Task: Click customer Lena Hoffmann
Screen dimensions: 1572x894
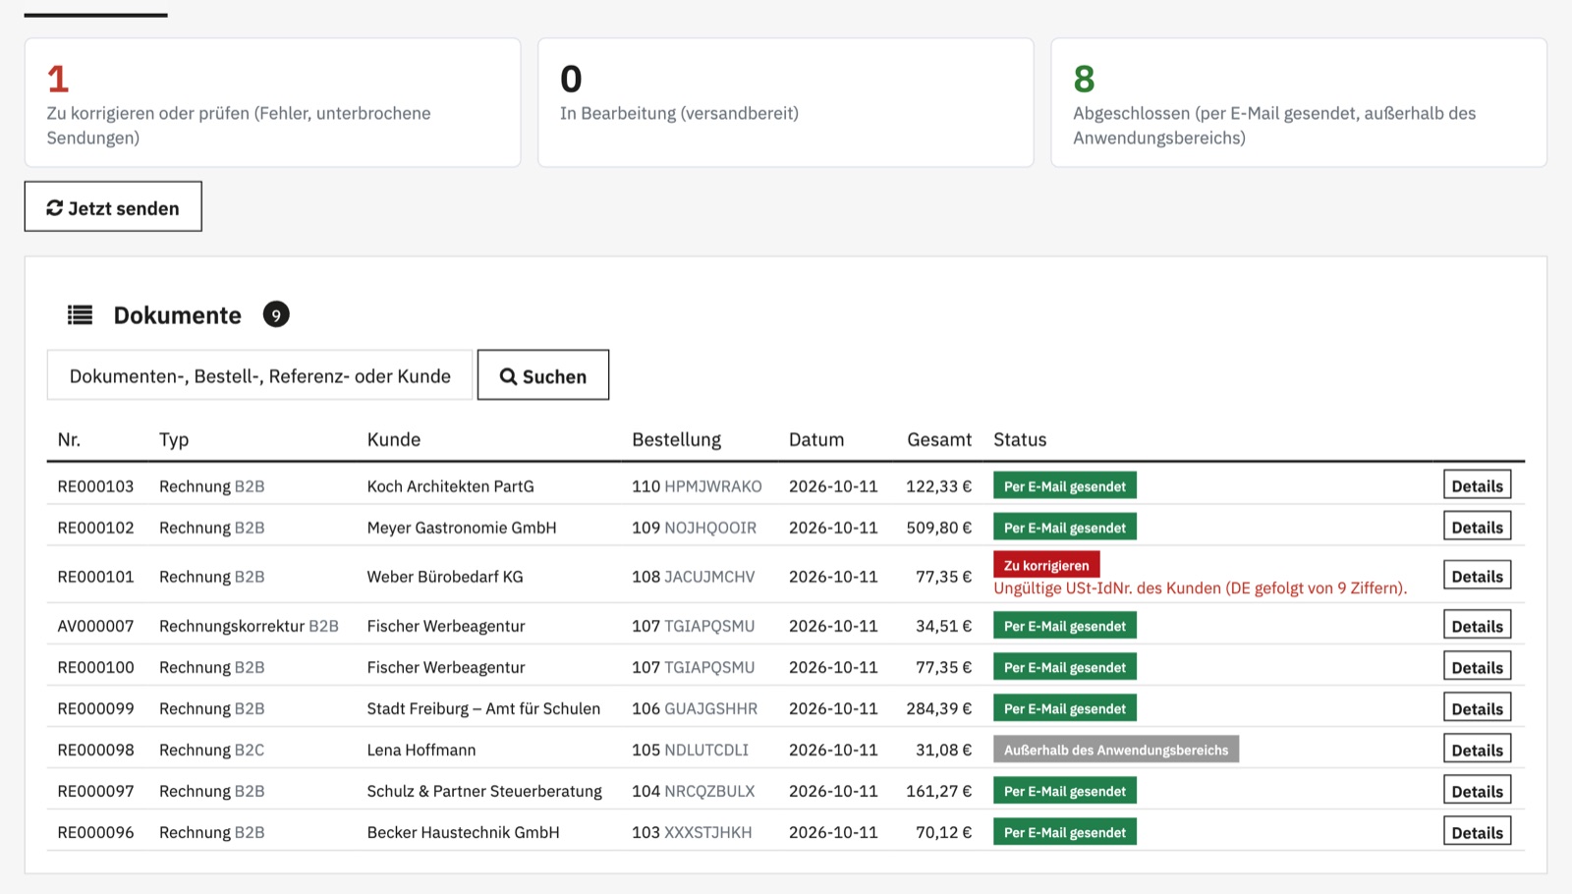Action: [421, 750]
